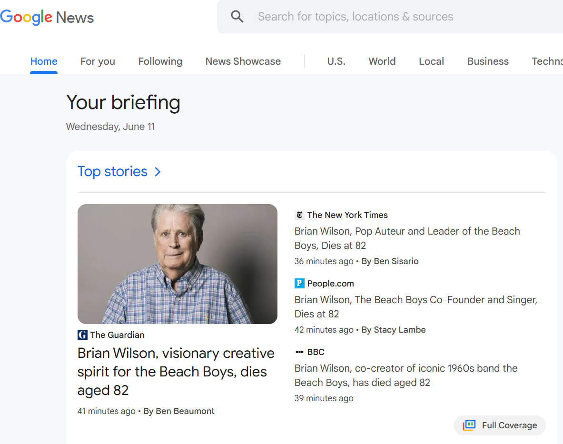The image size is (563, 444).
Task: Open the Following tab
Action: pos(160,61)
